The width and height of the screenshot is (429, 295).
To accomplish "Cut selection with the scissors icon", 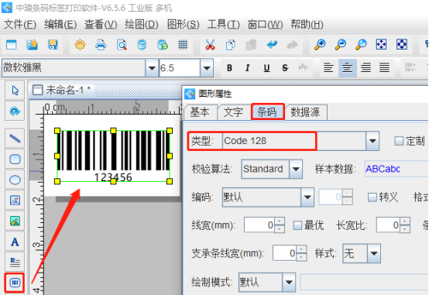I will (210, 45).
